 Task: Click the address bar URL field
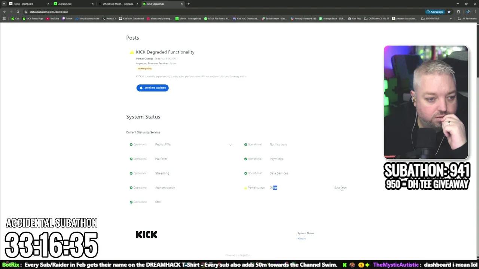225,12
